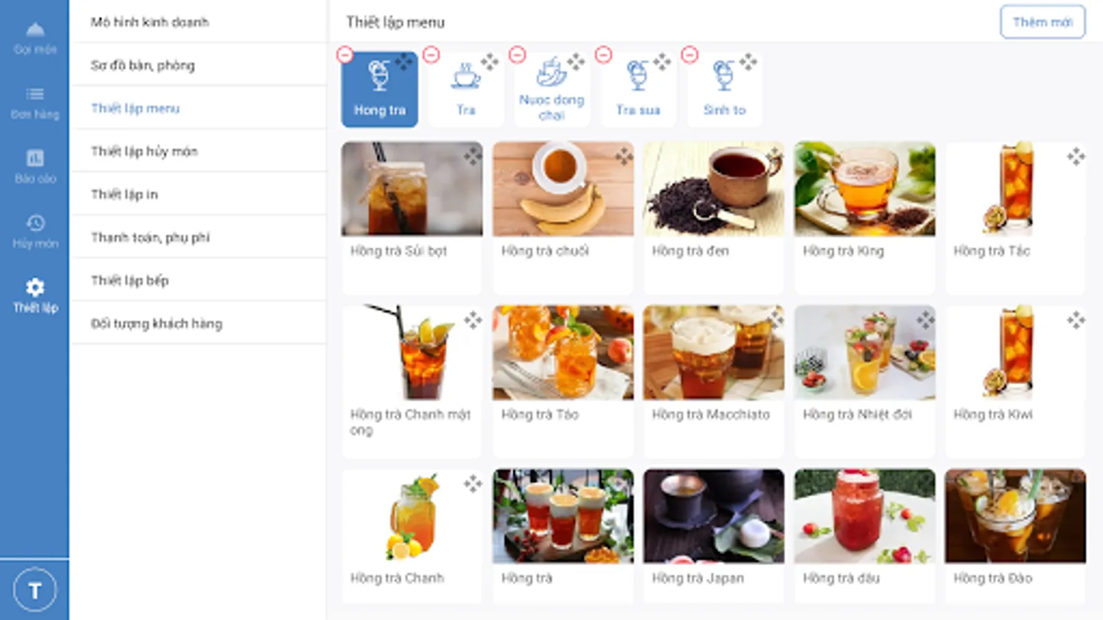1103x620 pixels.
Task: Remove the Hong tra category via its red minus icon
Action: coord(345,55)
